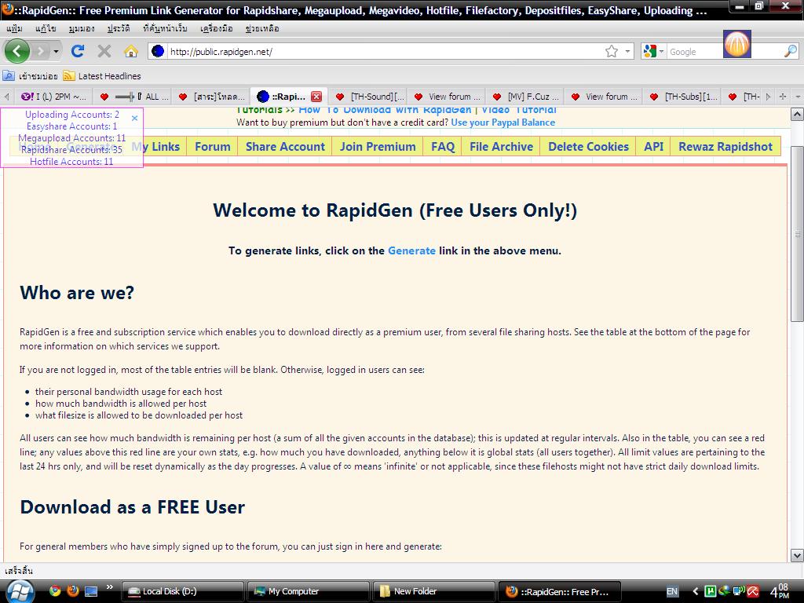Launch Firefox from the quick launch bar

tap(73, 590)
